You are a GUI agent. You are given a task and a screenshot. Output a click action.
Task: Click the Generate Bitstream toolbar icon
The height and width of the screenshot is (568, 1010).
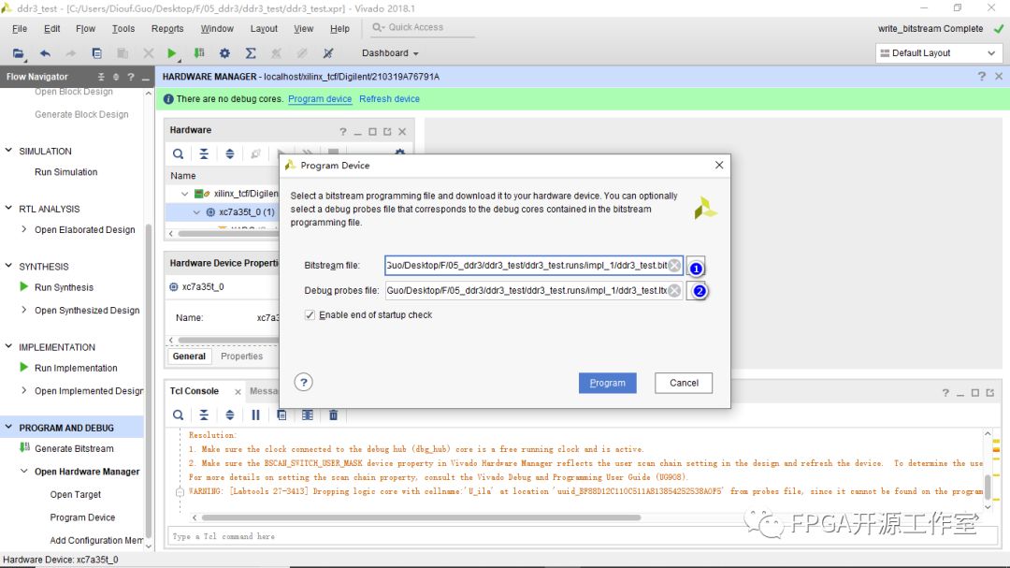[x=198, y=53]
